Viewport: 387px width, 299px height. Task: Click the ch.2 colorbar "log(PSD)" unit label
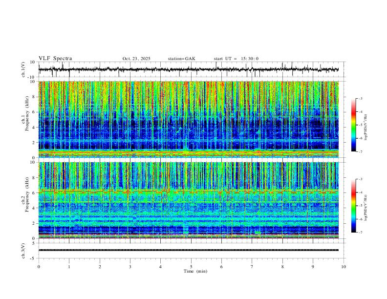pos(366,208)
